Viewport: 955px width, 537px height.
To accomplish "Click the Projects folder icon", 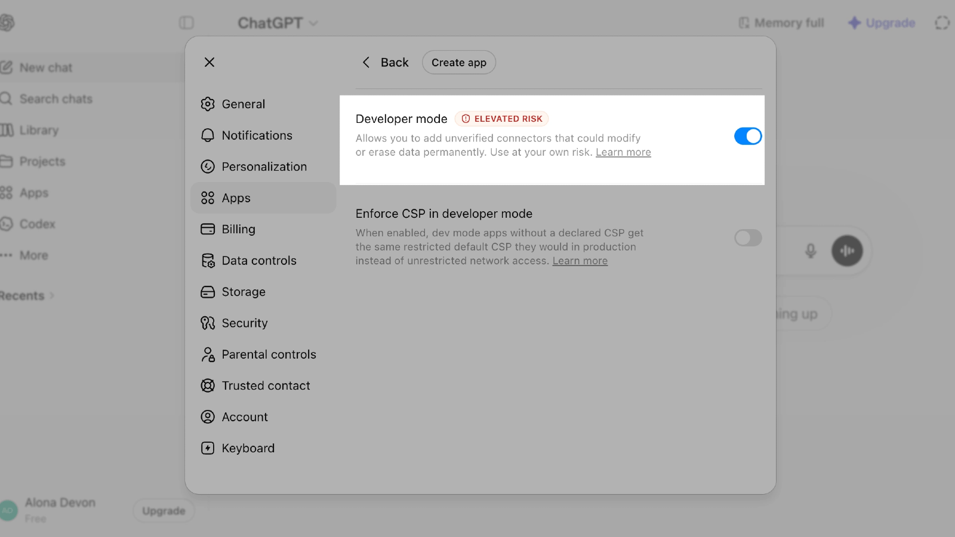I will (x=6, y=161).
